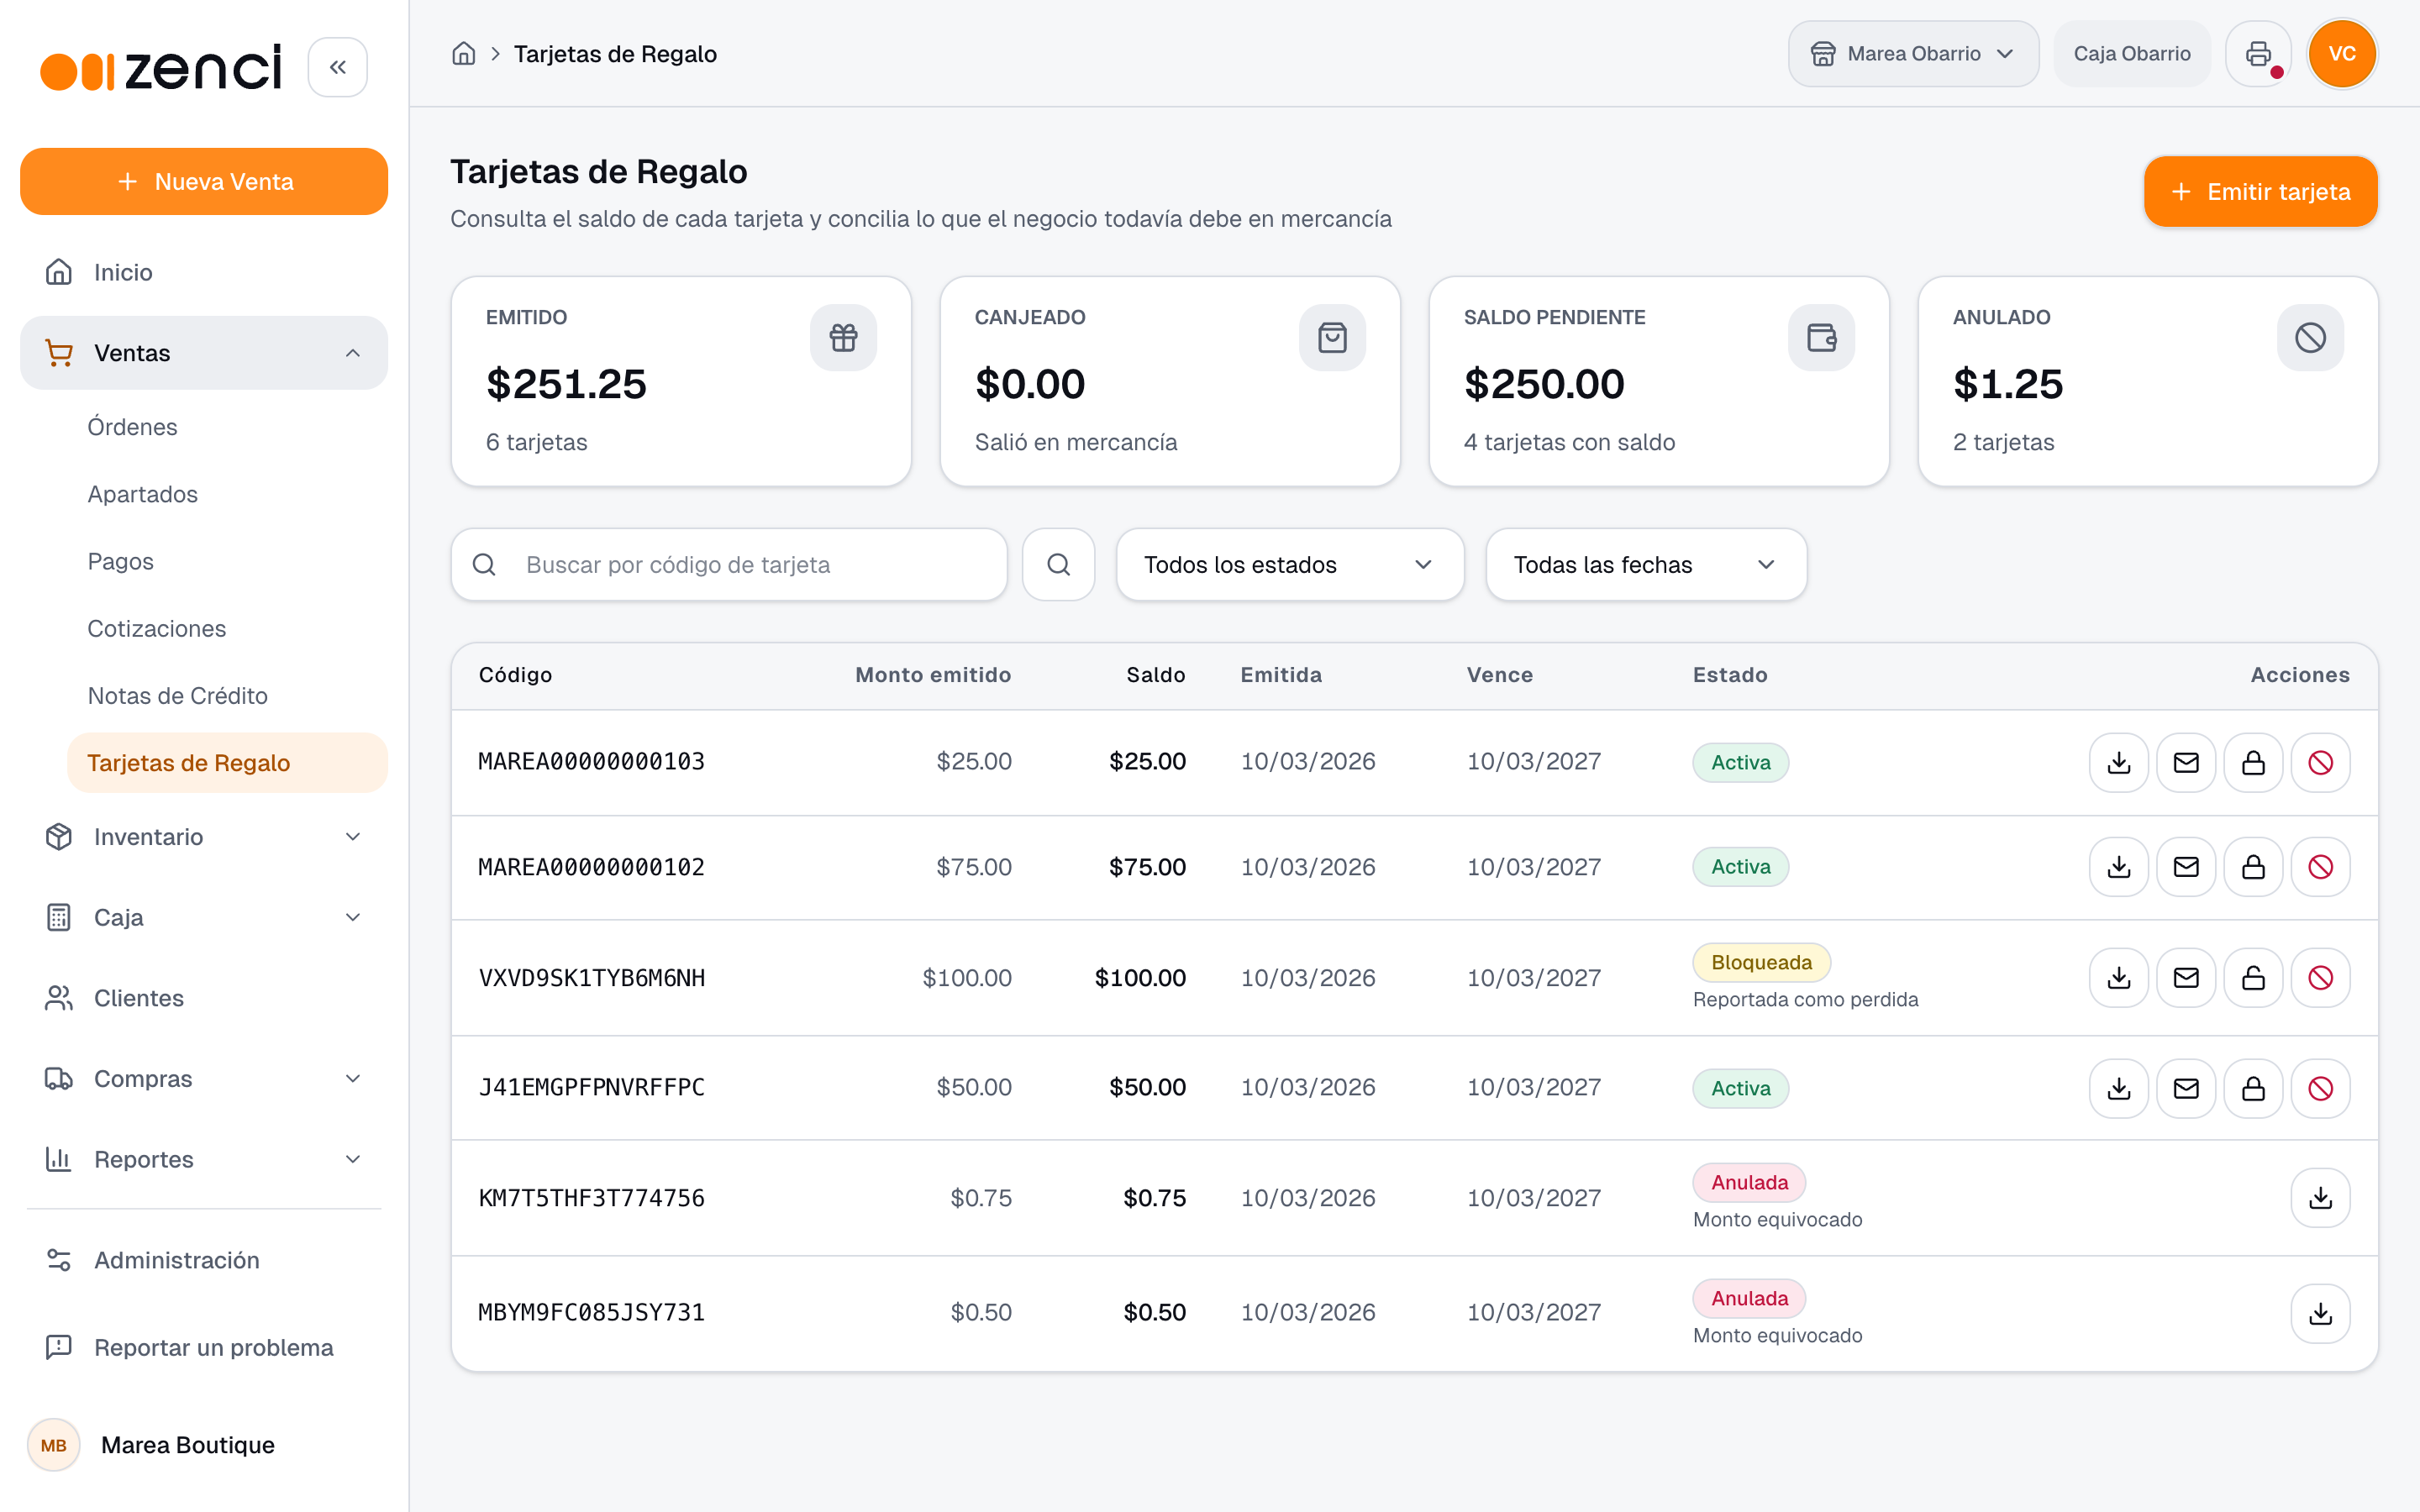Download voided card KM7T5THF3T774756

coord(2321,1198)
